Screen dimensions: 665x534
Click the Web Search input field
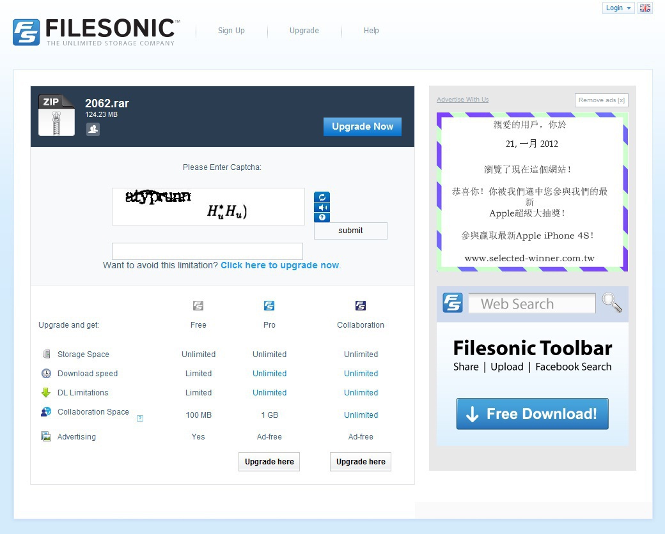(532, 303)
